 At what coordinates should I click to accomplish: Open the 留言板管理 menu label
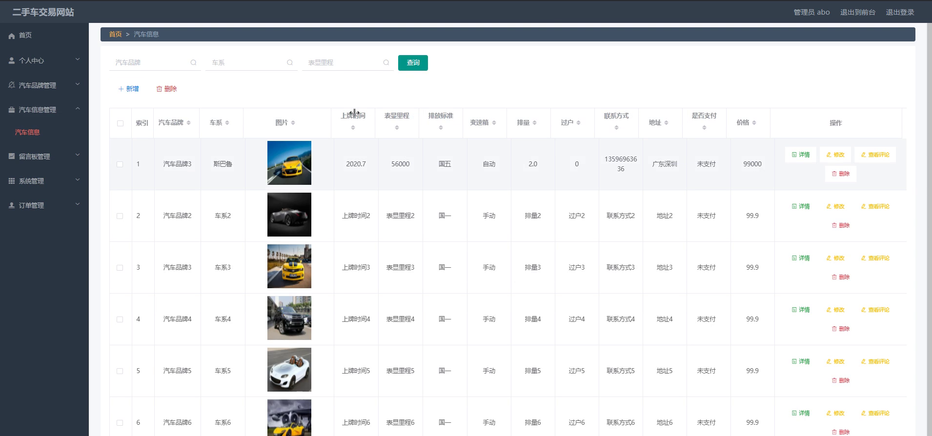pyautogui.click(x=35, y=157)
